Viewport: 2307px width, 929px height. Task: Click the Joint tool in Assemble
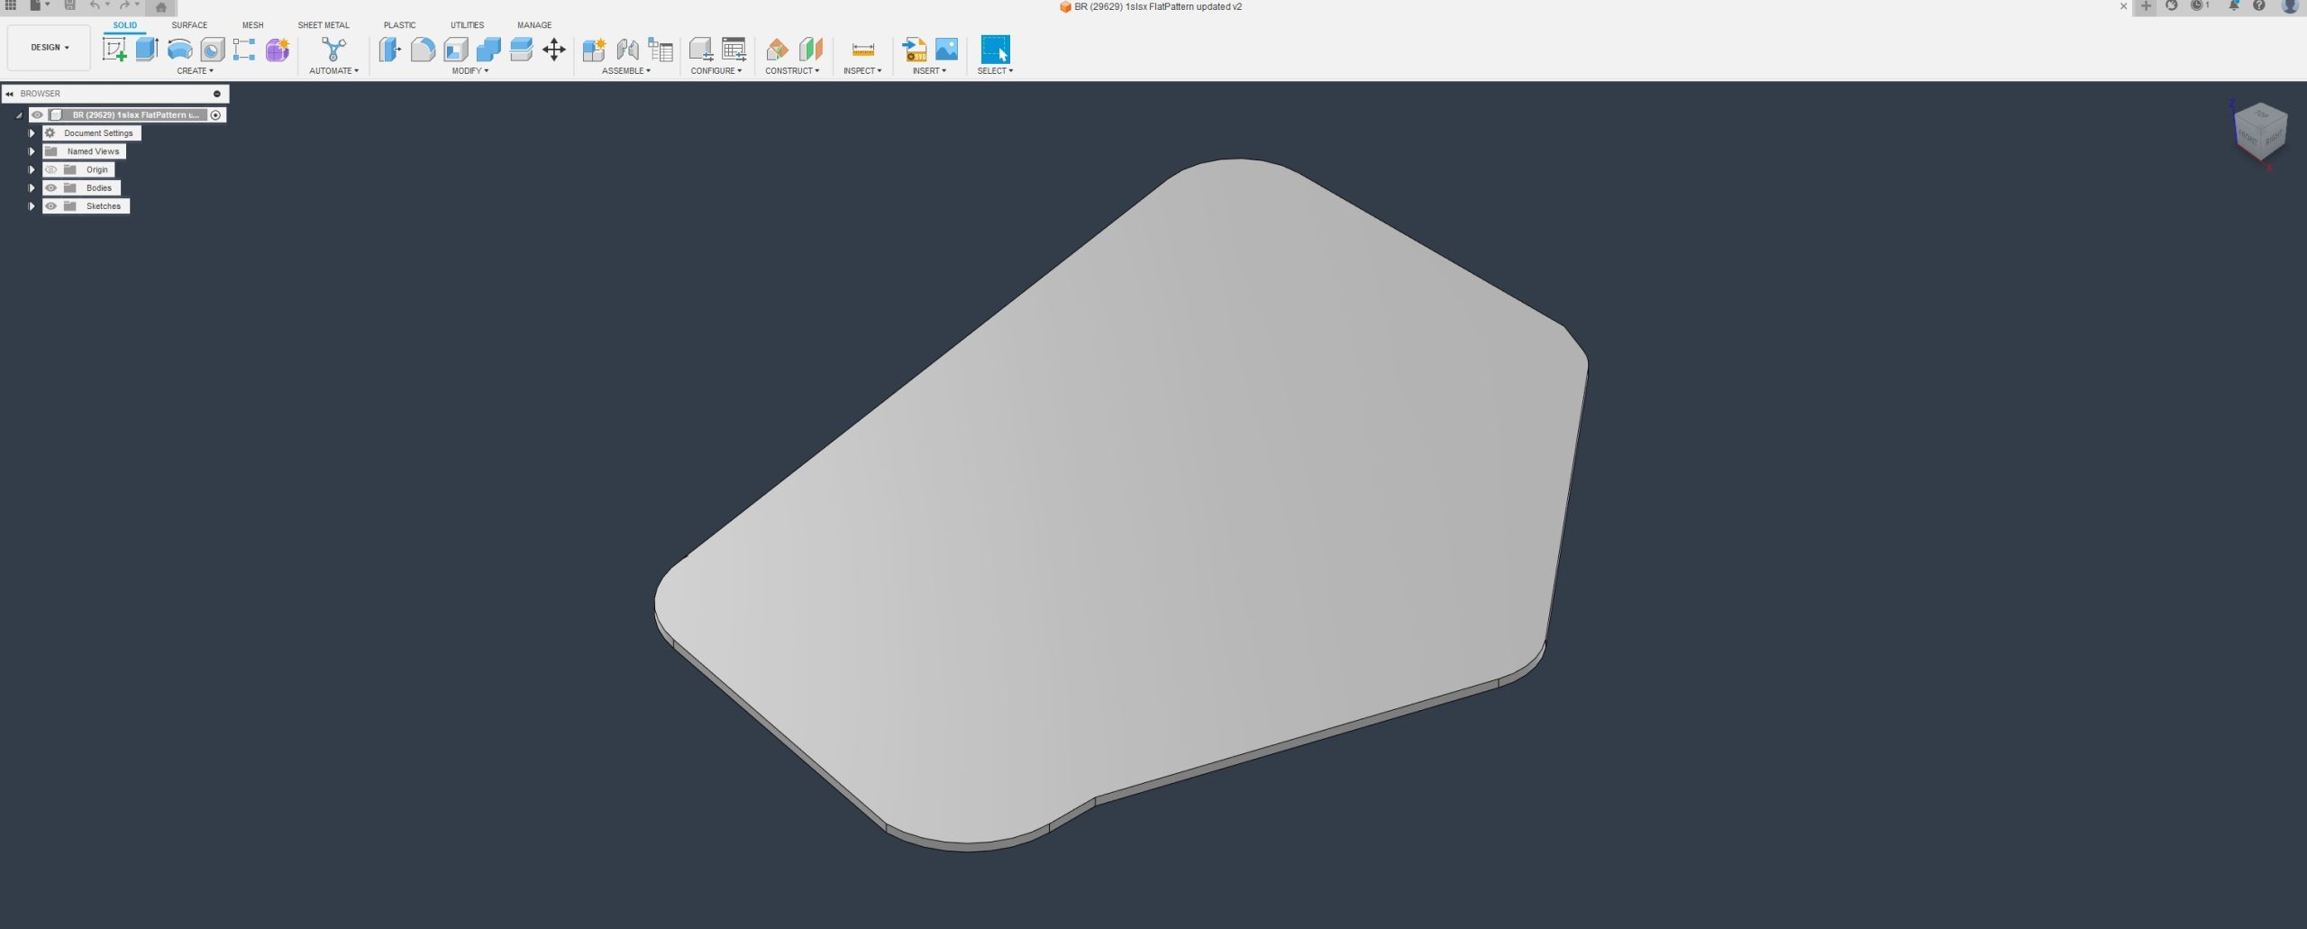627,50
